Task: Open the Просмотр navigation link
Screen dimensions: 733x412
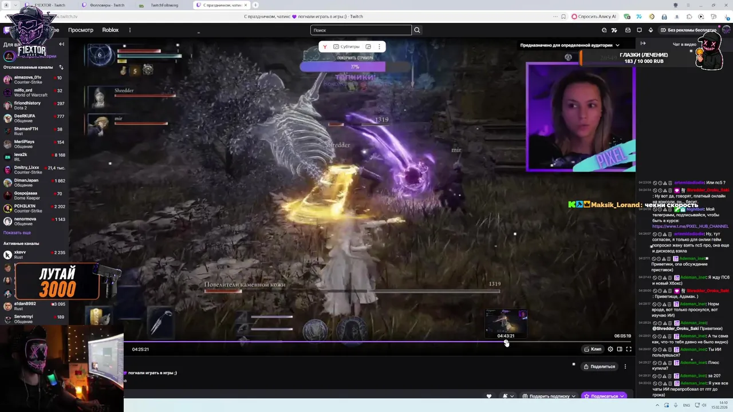Action: click(81, 30)
